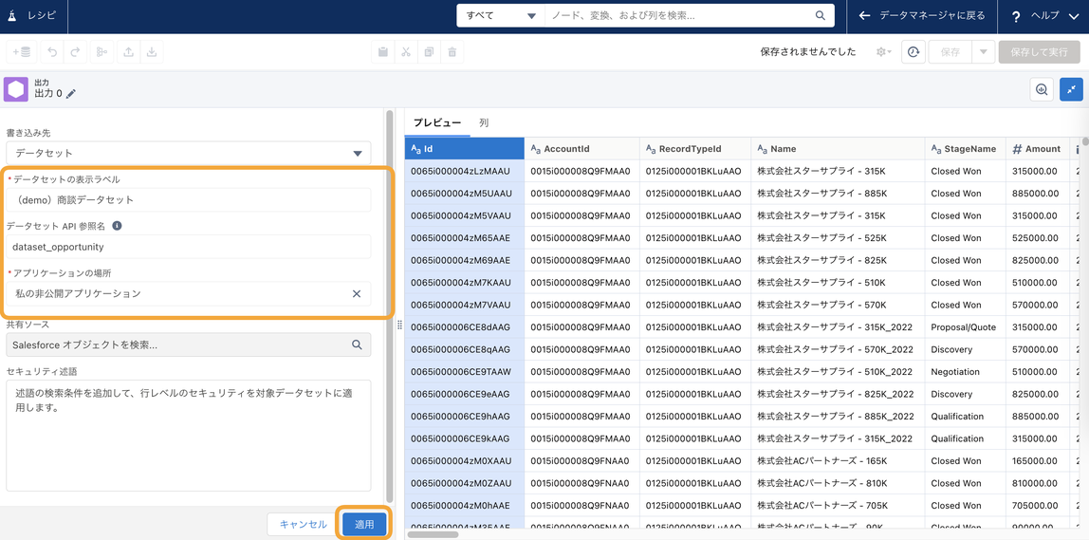Click the download recipe icon

tap(152, 52)
